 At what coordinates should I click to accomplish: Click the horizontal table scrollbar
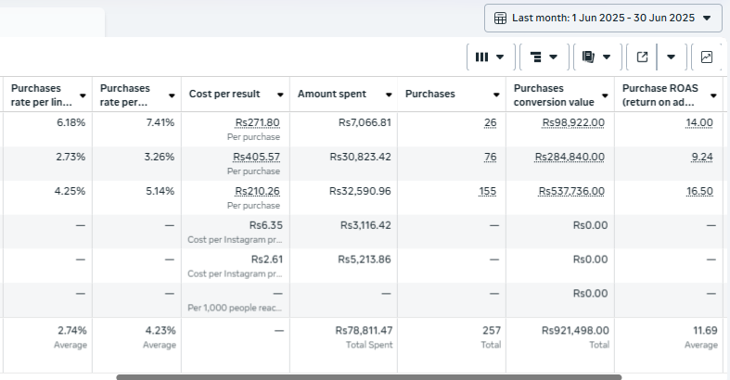tap(369, 377)
